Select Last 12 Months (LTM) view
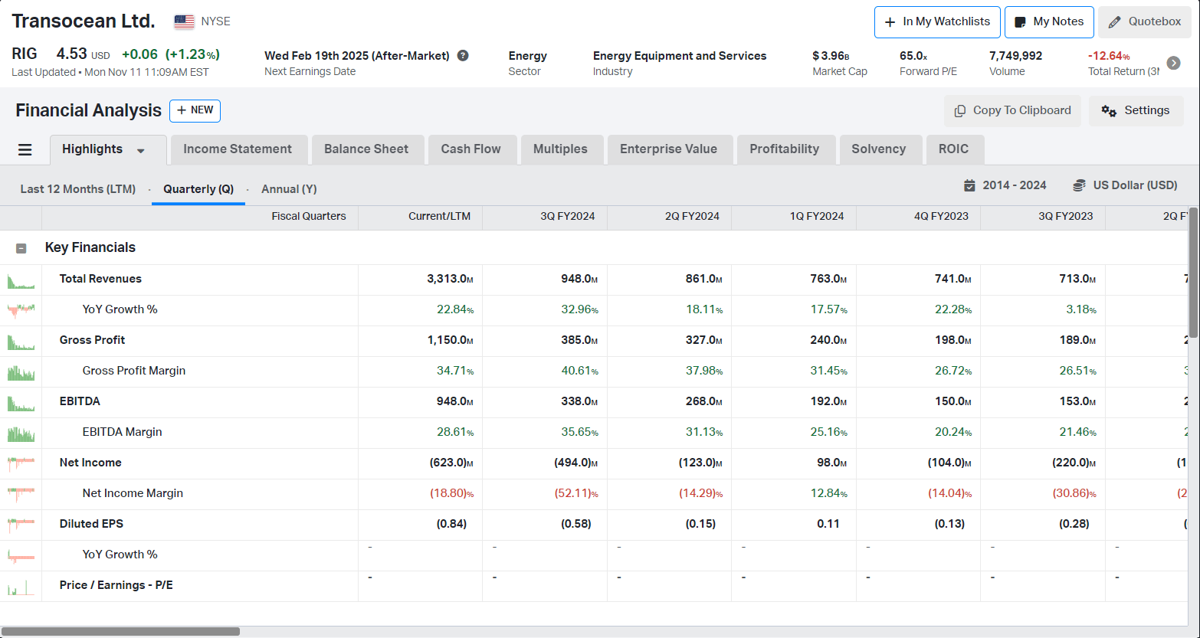1200x638 pixels. (77, 189)
